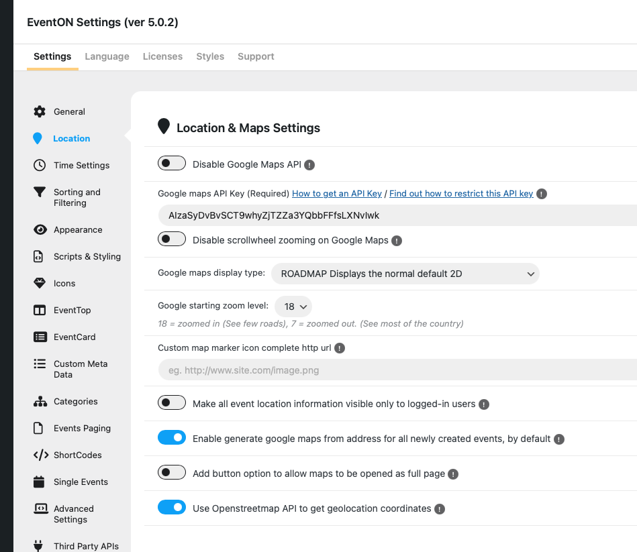The image size is (637, 552).
Task: Click the Categories hierarchy icon
Action: tap(40, 401)
